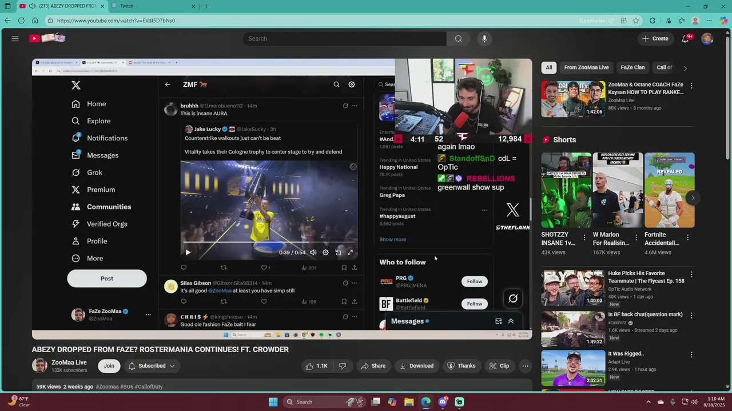Open the YouTube account avatar menu

(707, 38)
